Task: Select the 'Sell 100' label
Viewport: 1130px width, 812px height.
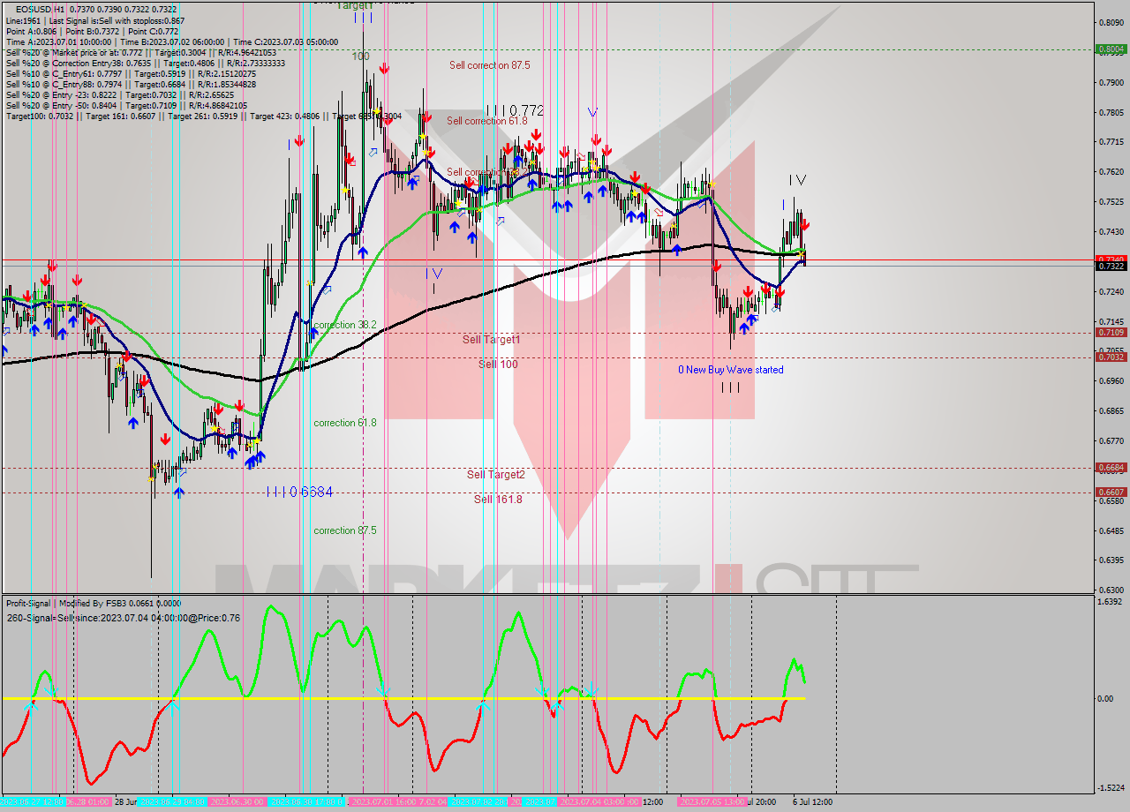Action: click(x=498, y=365)
